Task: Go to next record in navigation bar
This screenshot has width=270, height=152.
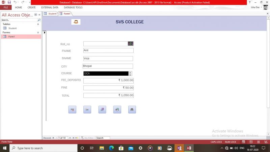Action: click(x=70, y=138)
